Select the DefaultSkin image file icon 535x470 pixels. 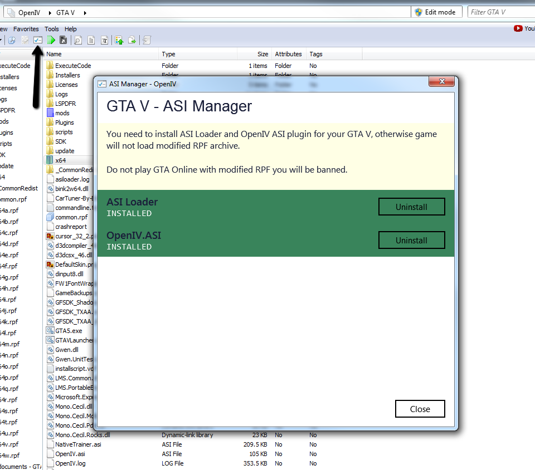(50, 265)
